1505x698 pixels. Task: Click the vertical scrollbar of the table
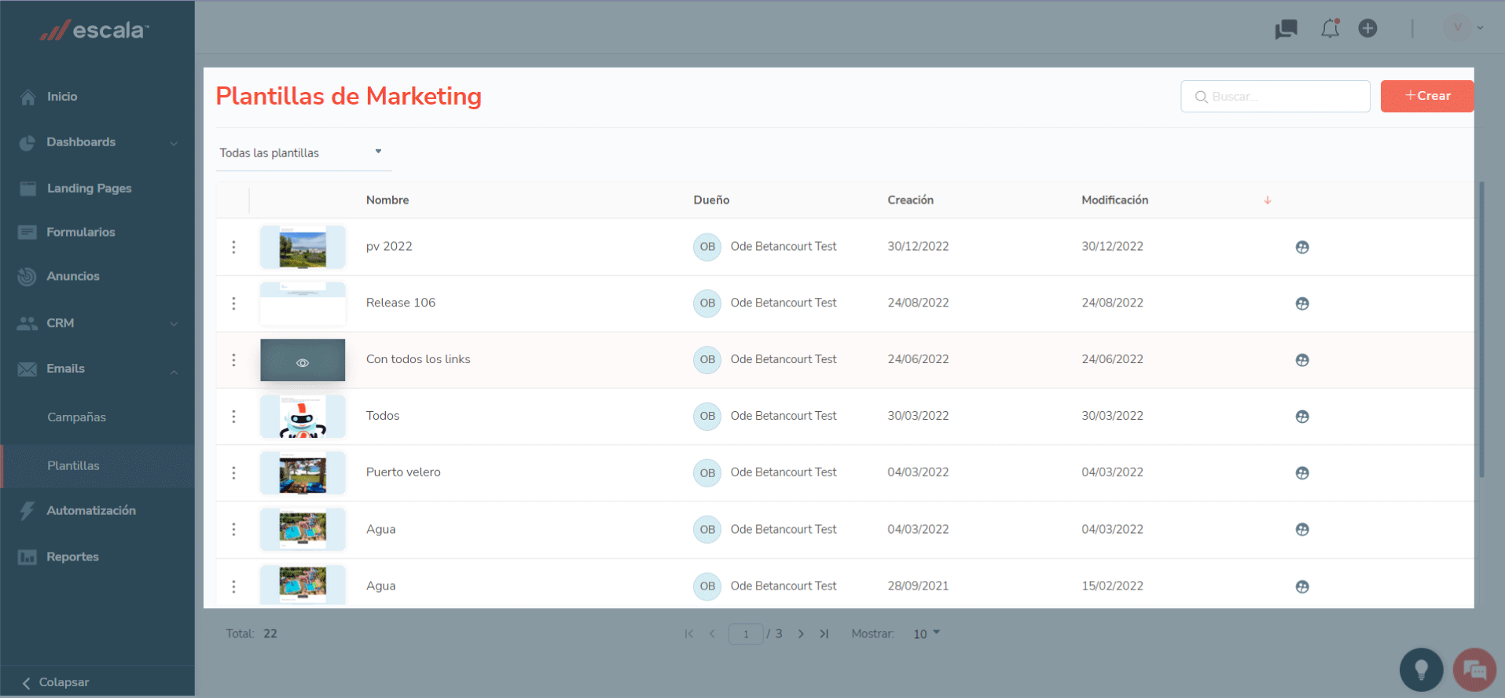tap(1481, 329)
